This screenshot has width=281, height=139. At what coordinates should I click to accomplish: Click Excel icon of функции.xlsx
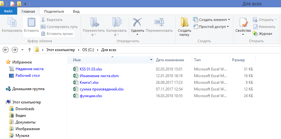76,96
